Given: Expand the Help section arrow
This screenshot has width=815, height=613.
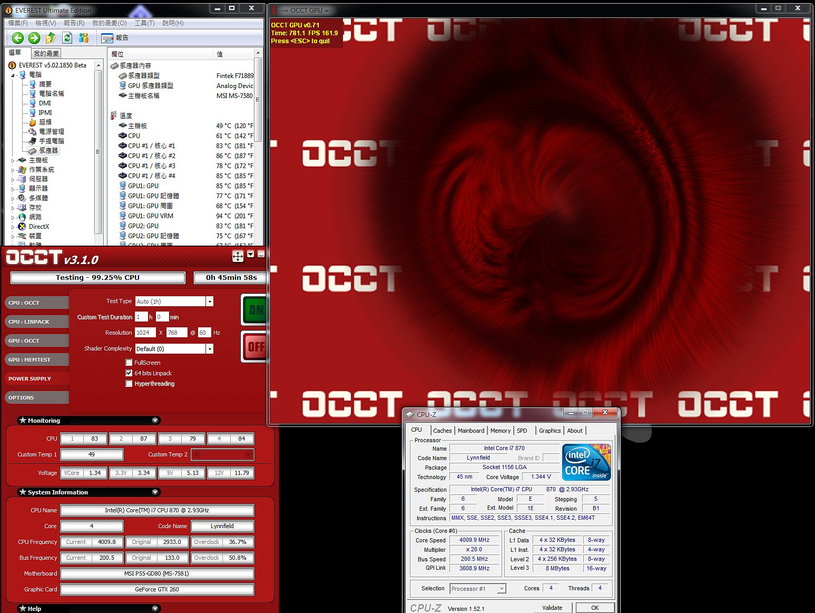Looking at the screenshot, I should 155,608.
